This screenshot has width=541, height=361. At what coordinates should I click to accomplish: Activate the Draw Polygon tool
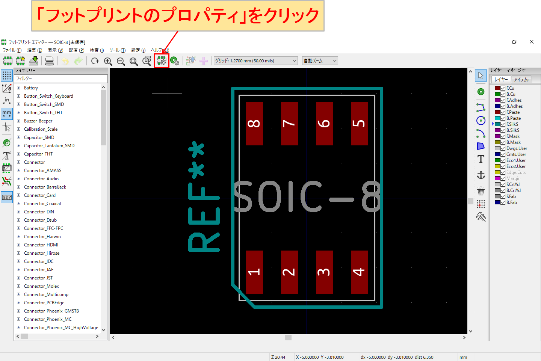[x=481, y=146]
